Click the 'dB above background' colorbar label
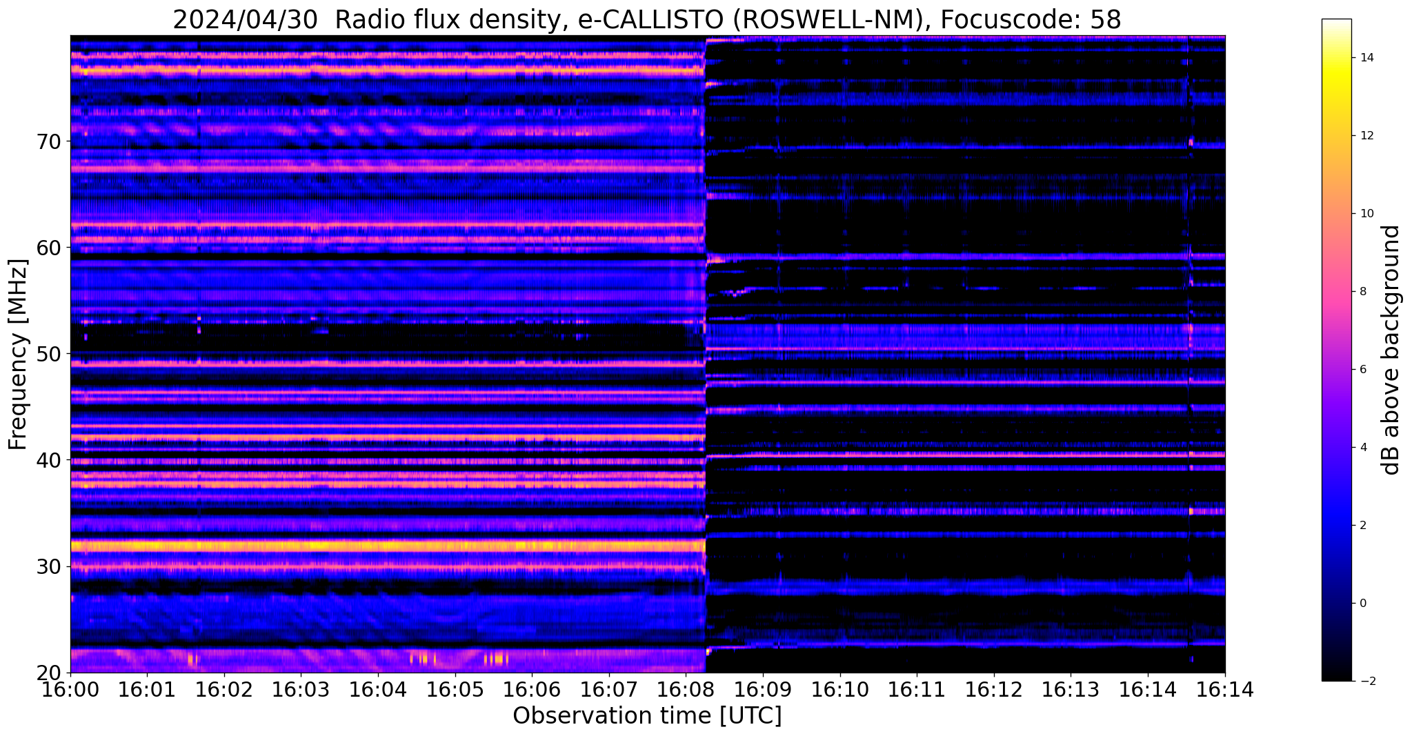This screenshot has width=1412, height=736. (1391, 350)
